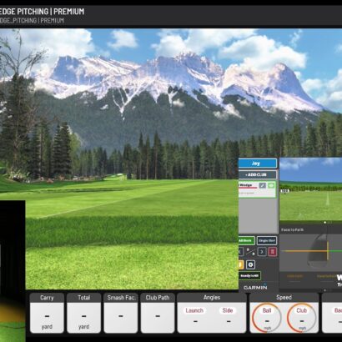Select the All Shots toggle button
This screenshot has height=342, width=342.
point(246,240)
